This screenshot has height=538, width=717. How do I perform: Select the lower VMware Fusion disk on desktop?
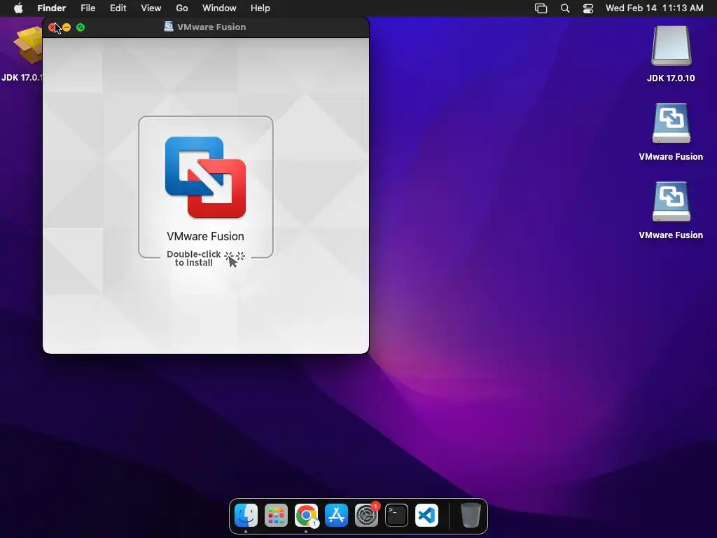pyautogui.click(x=671, y=202)
